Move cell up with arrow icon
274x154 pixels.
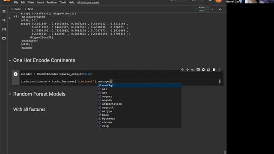coord(182,70)
